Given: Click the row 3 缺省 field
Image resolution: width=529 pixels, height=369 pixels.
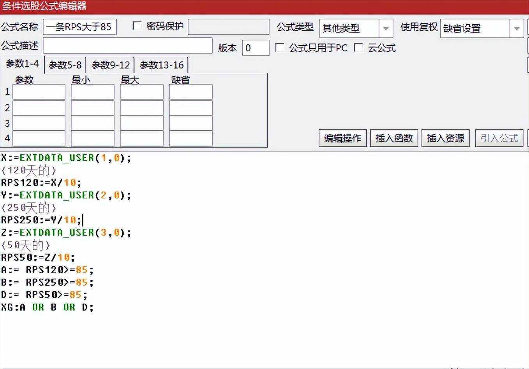Looking at the screenshot, I should pos(191,123).
